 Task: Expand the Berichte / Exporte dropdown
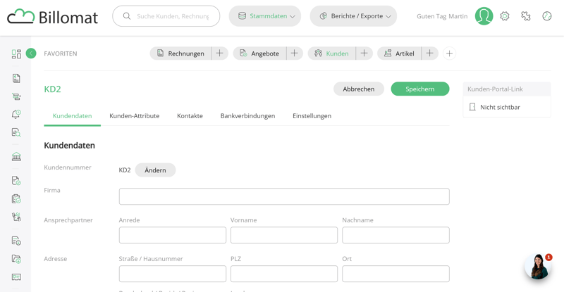tap(353, 16)
